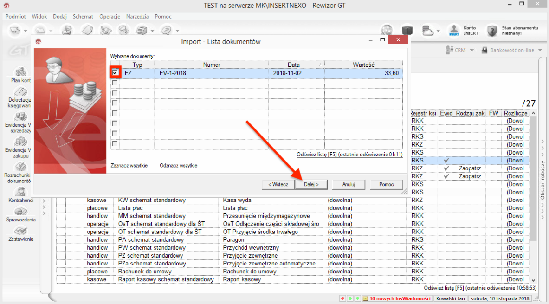The image size is (549, 304).
Task: Open the Schemat menu
Action: [83, 16]
